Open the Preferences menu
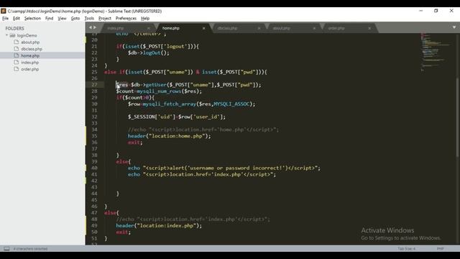 (126, 18)
